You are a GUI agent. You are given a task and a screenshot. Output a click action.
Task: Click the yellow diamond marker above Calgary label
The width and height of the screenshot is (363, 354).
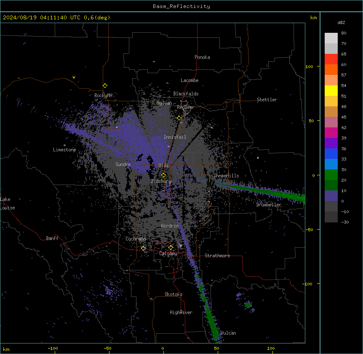171,248
